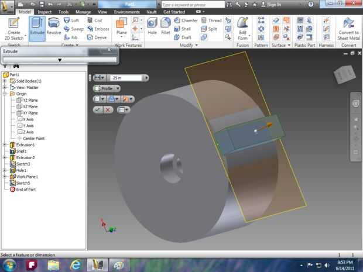363x272 pixels.
Task: Use the Draft tool
Action: [x=183, y=37]
